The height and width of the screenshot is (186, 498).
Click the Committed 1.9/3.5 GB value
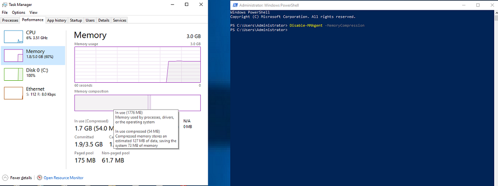coord(89,144)
